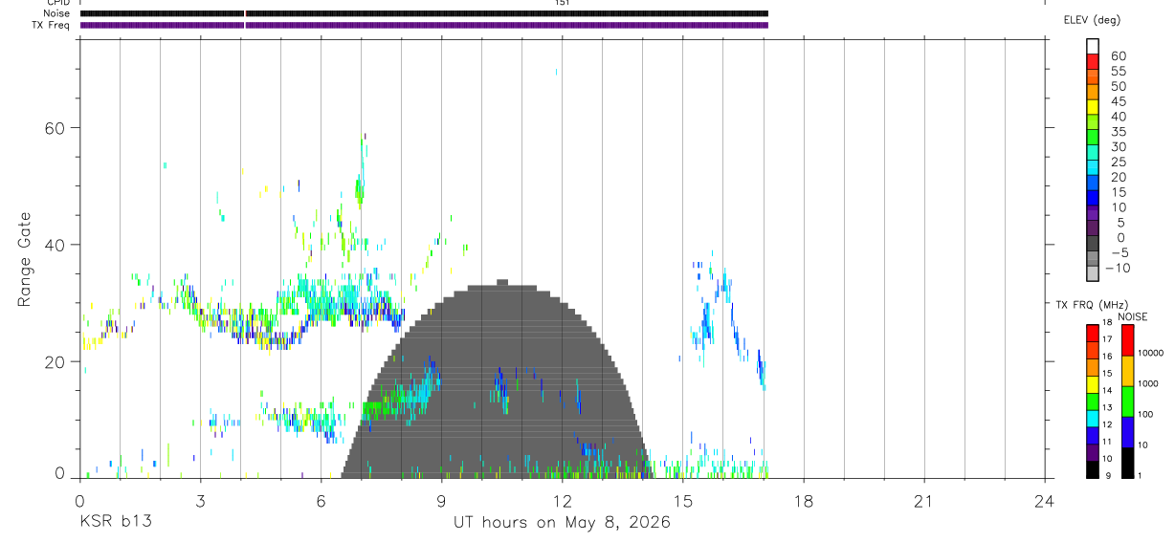Select the blue 10–15 swatch in the ELEV bar
The width and height of the screenshot is (1175, 542).
(1093, 198)
